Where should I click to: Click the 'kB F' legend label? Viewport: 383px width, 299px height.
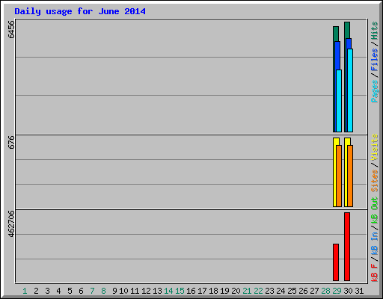pyautogui.click(x=375, y=272)
